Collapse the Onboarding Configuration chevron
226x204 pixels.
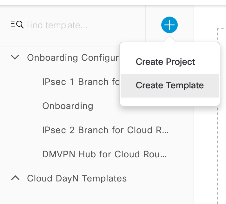[15, 57]
